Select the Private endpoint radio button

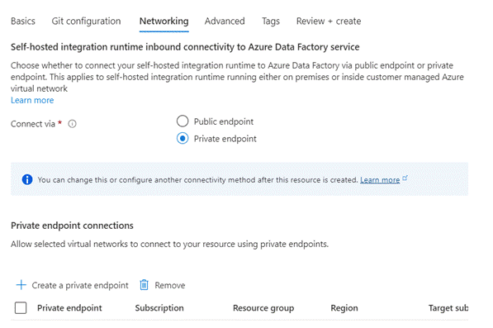(183, 138)
